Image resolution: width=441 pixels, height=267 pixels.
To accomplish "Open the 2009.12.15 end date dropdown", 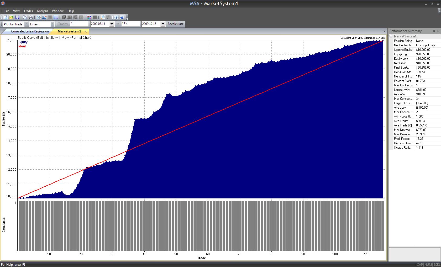I will pos(163,24).
